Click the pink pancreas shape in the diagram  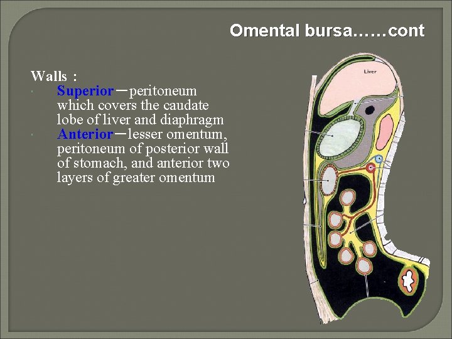[385, 132]
